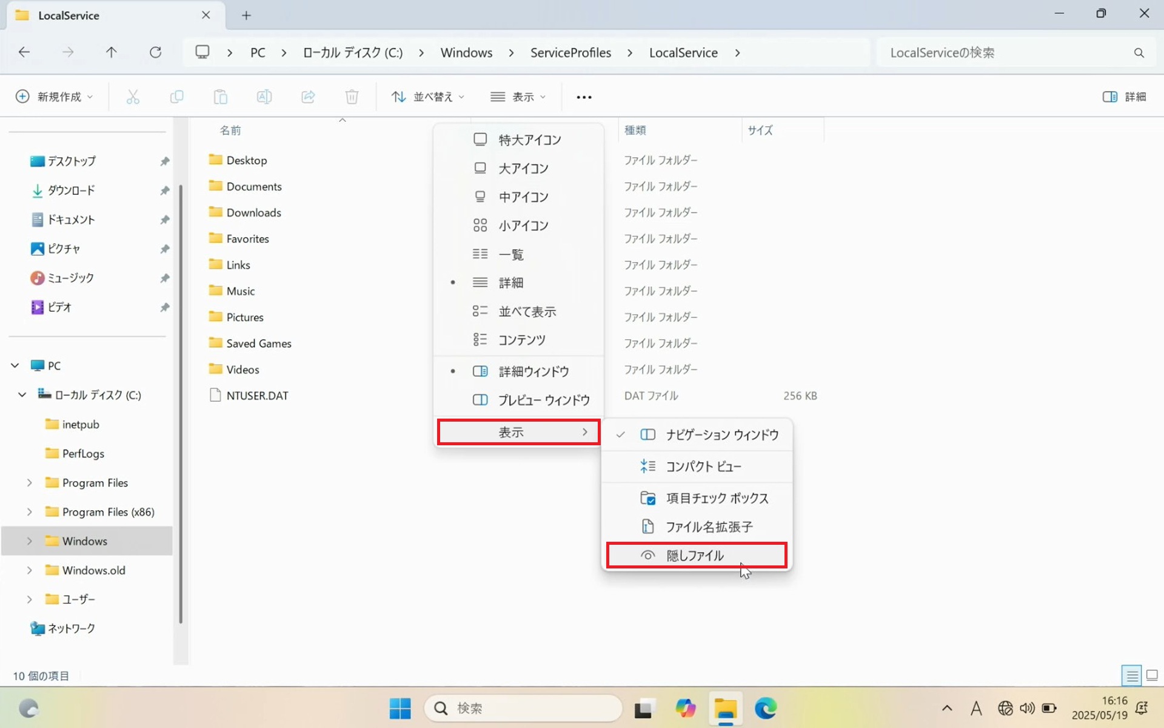Enable 項目チェック ボックス option
The width and height of the screenshot is (1164, 728).
697,498
